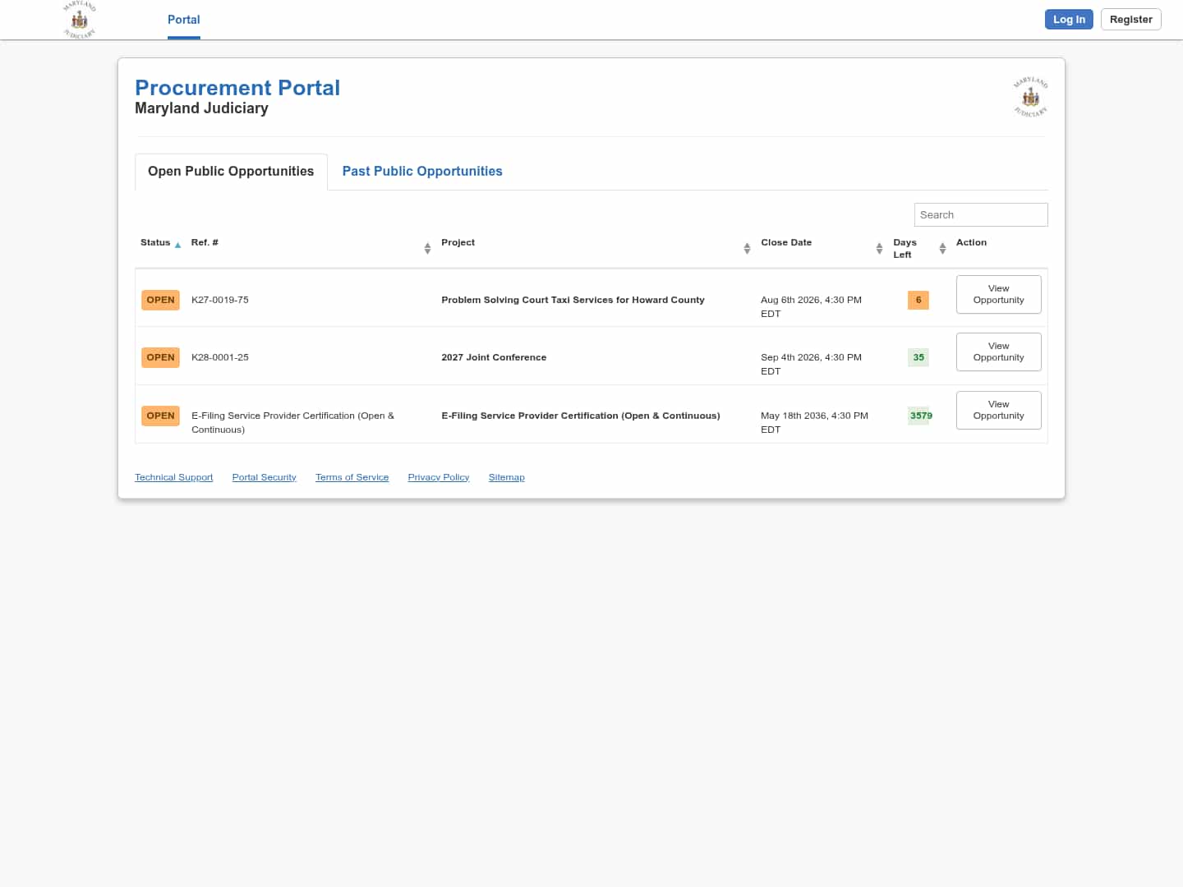Sort table by Project column arrows
Viewport: 1183px width, 887px height.
[x=747, y=248]
